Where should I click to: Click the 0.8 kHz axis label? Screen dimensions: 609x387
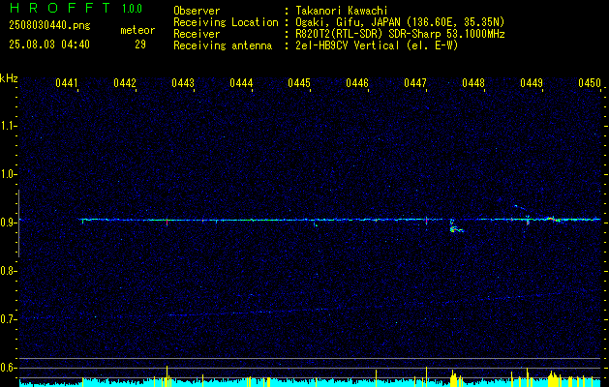click(x=8, y=271)
